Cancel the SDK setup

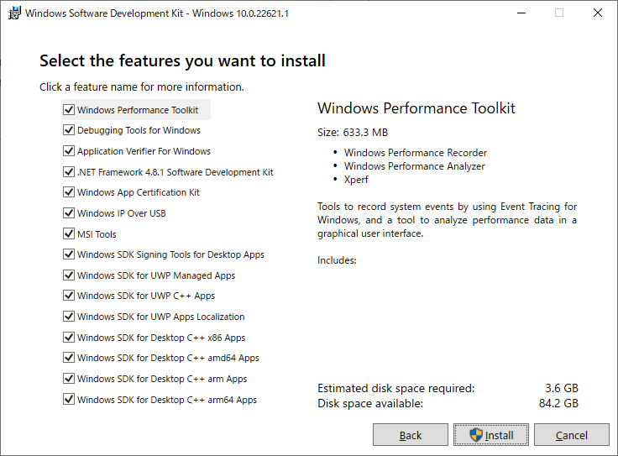(572, 435)
